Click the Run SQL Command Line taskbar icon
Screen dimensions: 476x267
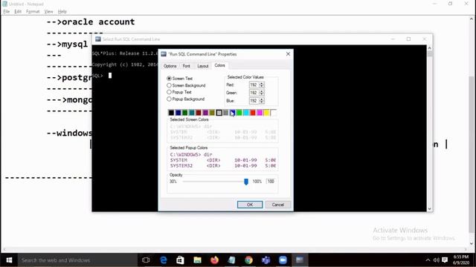[x=300, y=260]
